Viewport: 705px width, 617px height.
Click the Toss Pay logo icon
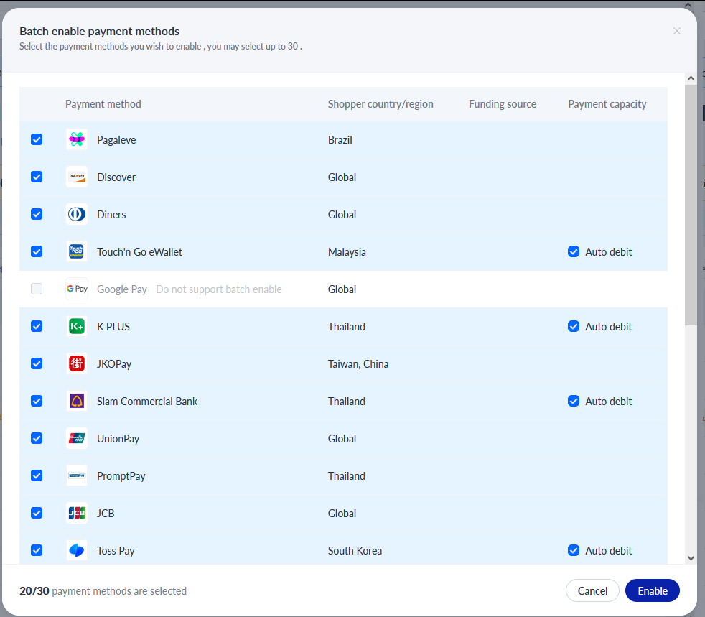pos(77,550)
